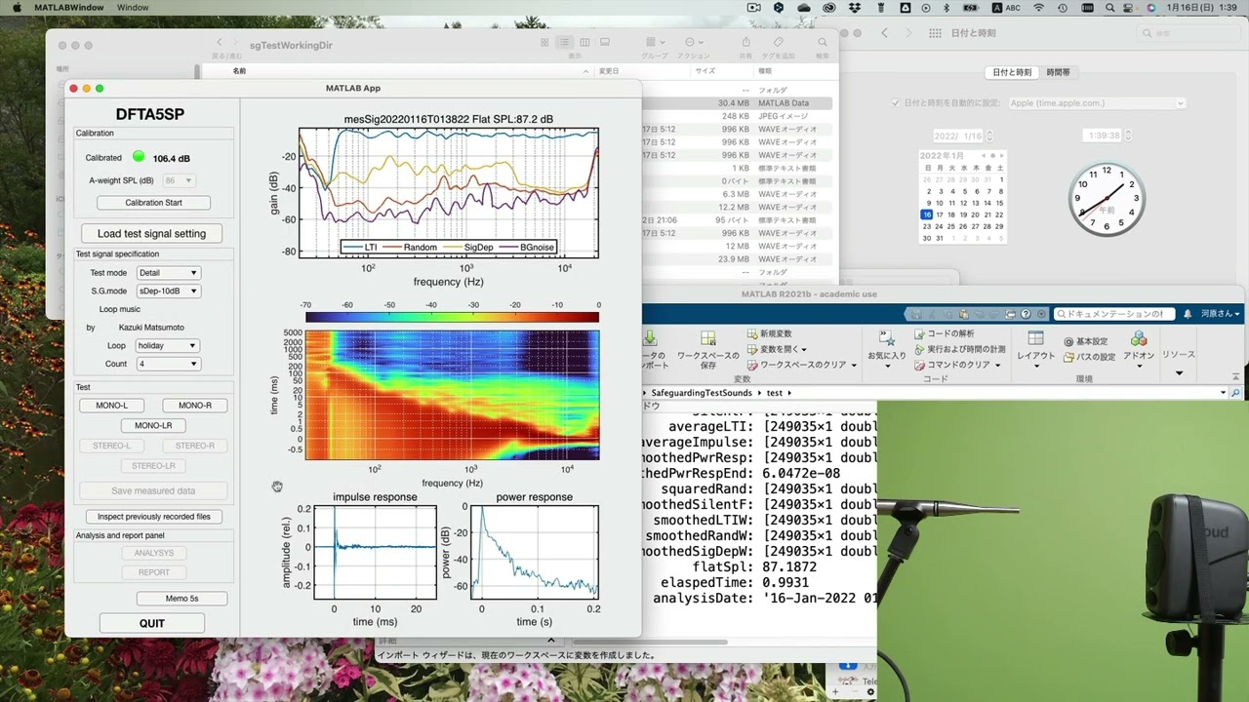This screenshot has height=702, width=1249.
Task: Click Calibration Start button
Action: (x=153, y=203)
